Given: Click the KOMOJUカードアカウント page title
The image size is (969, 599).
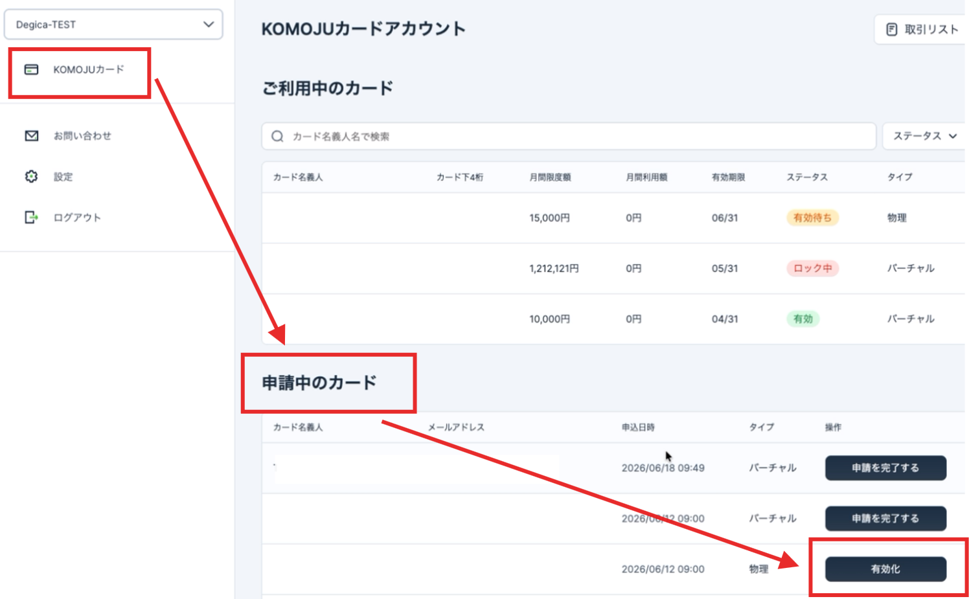Looking at the screenshot, I should [363, 29].
